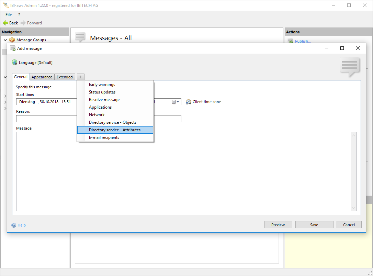Click the plus icon to add tab
Viewport: 373px width, 276px height.
tap(80, 77)
